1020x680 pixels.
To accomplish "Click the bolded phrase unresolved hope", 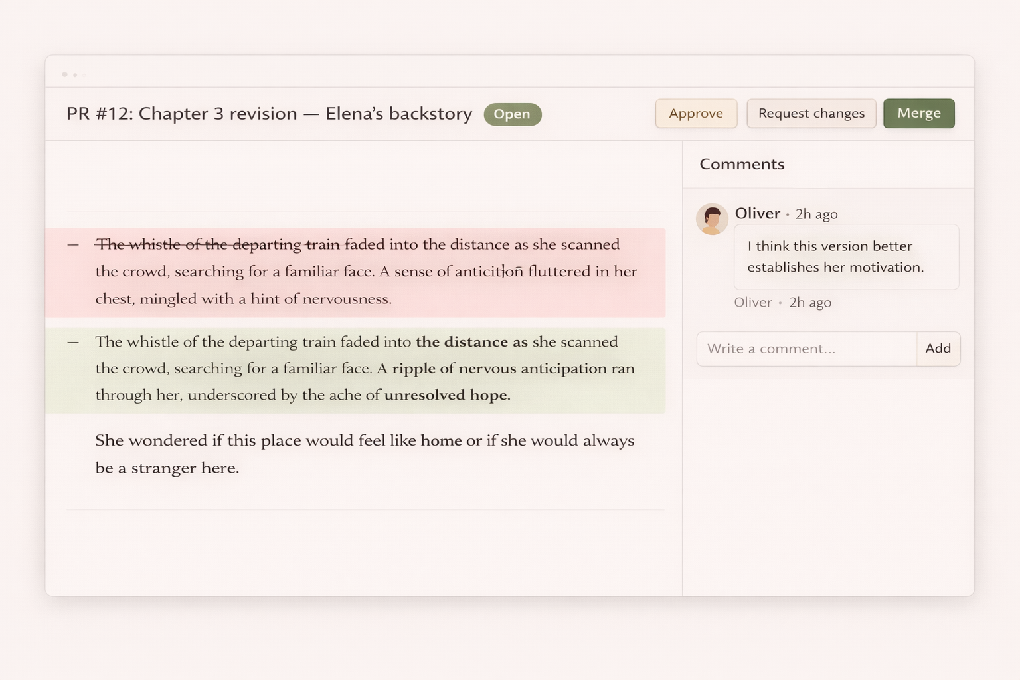I will click(446, 394).
